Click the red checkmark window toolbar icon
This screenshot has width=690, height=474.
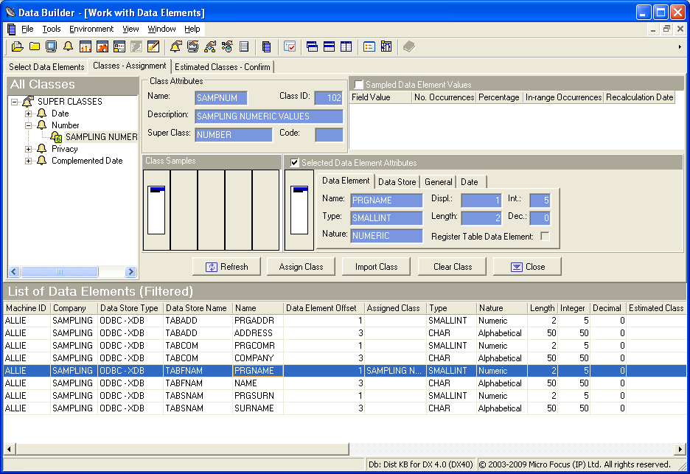click(291, 46)
